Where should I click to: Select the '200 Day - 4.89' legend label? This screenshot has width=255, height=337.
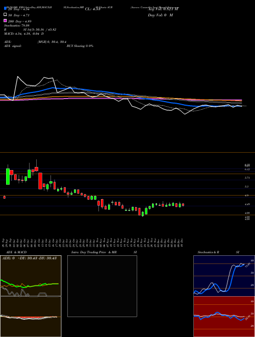tap(19, 21)
